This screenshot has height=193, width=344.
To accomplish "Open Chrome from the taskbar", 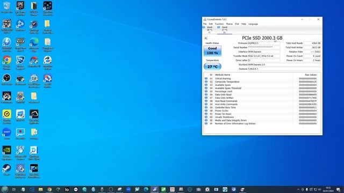I will [x=49, y=189].
